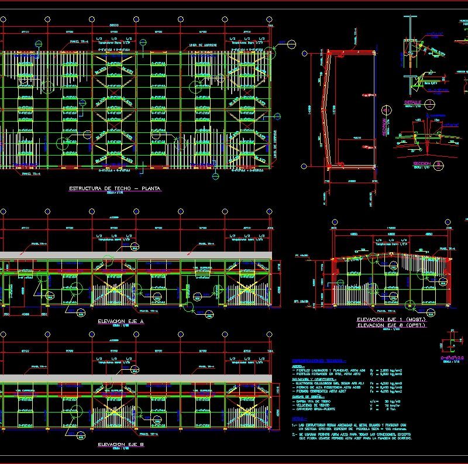Select the section cut symbol marked A
The height and width of the screenshot is (464, 468).
387,110
